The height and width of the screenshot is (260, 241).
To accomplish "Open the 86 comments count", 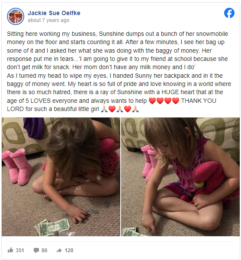I will coord(44,250).
